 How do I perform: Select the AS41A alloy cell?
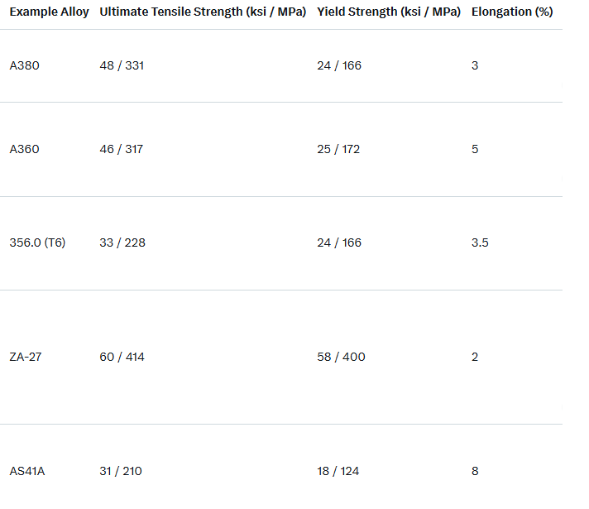tap(27, 471)
